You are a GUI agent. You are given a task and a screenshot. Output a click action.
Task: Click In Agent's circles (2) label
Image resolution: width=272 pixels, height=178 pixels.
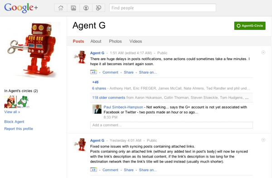pyautogui.click(x=21, y=91)
